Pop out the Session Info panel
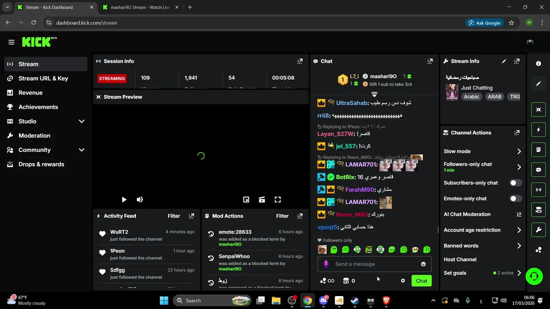The width and height of the screenshot is (550, 309). click(x=300, y=61)
